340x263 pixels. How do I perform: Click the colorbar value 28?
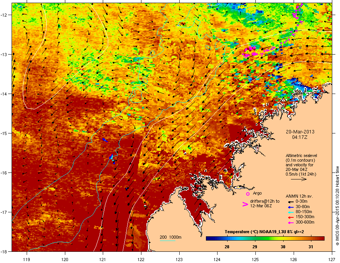coord(227,247)
